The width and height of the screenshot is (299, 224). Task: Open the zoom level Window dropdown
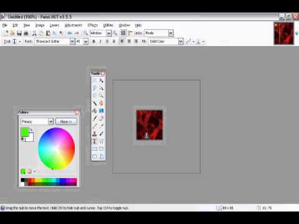coord(108,33)
